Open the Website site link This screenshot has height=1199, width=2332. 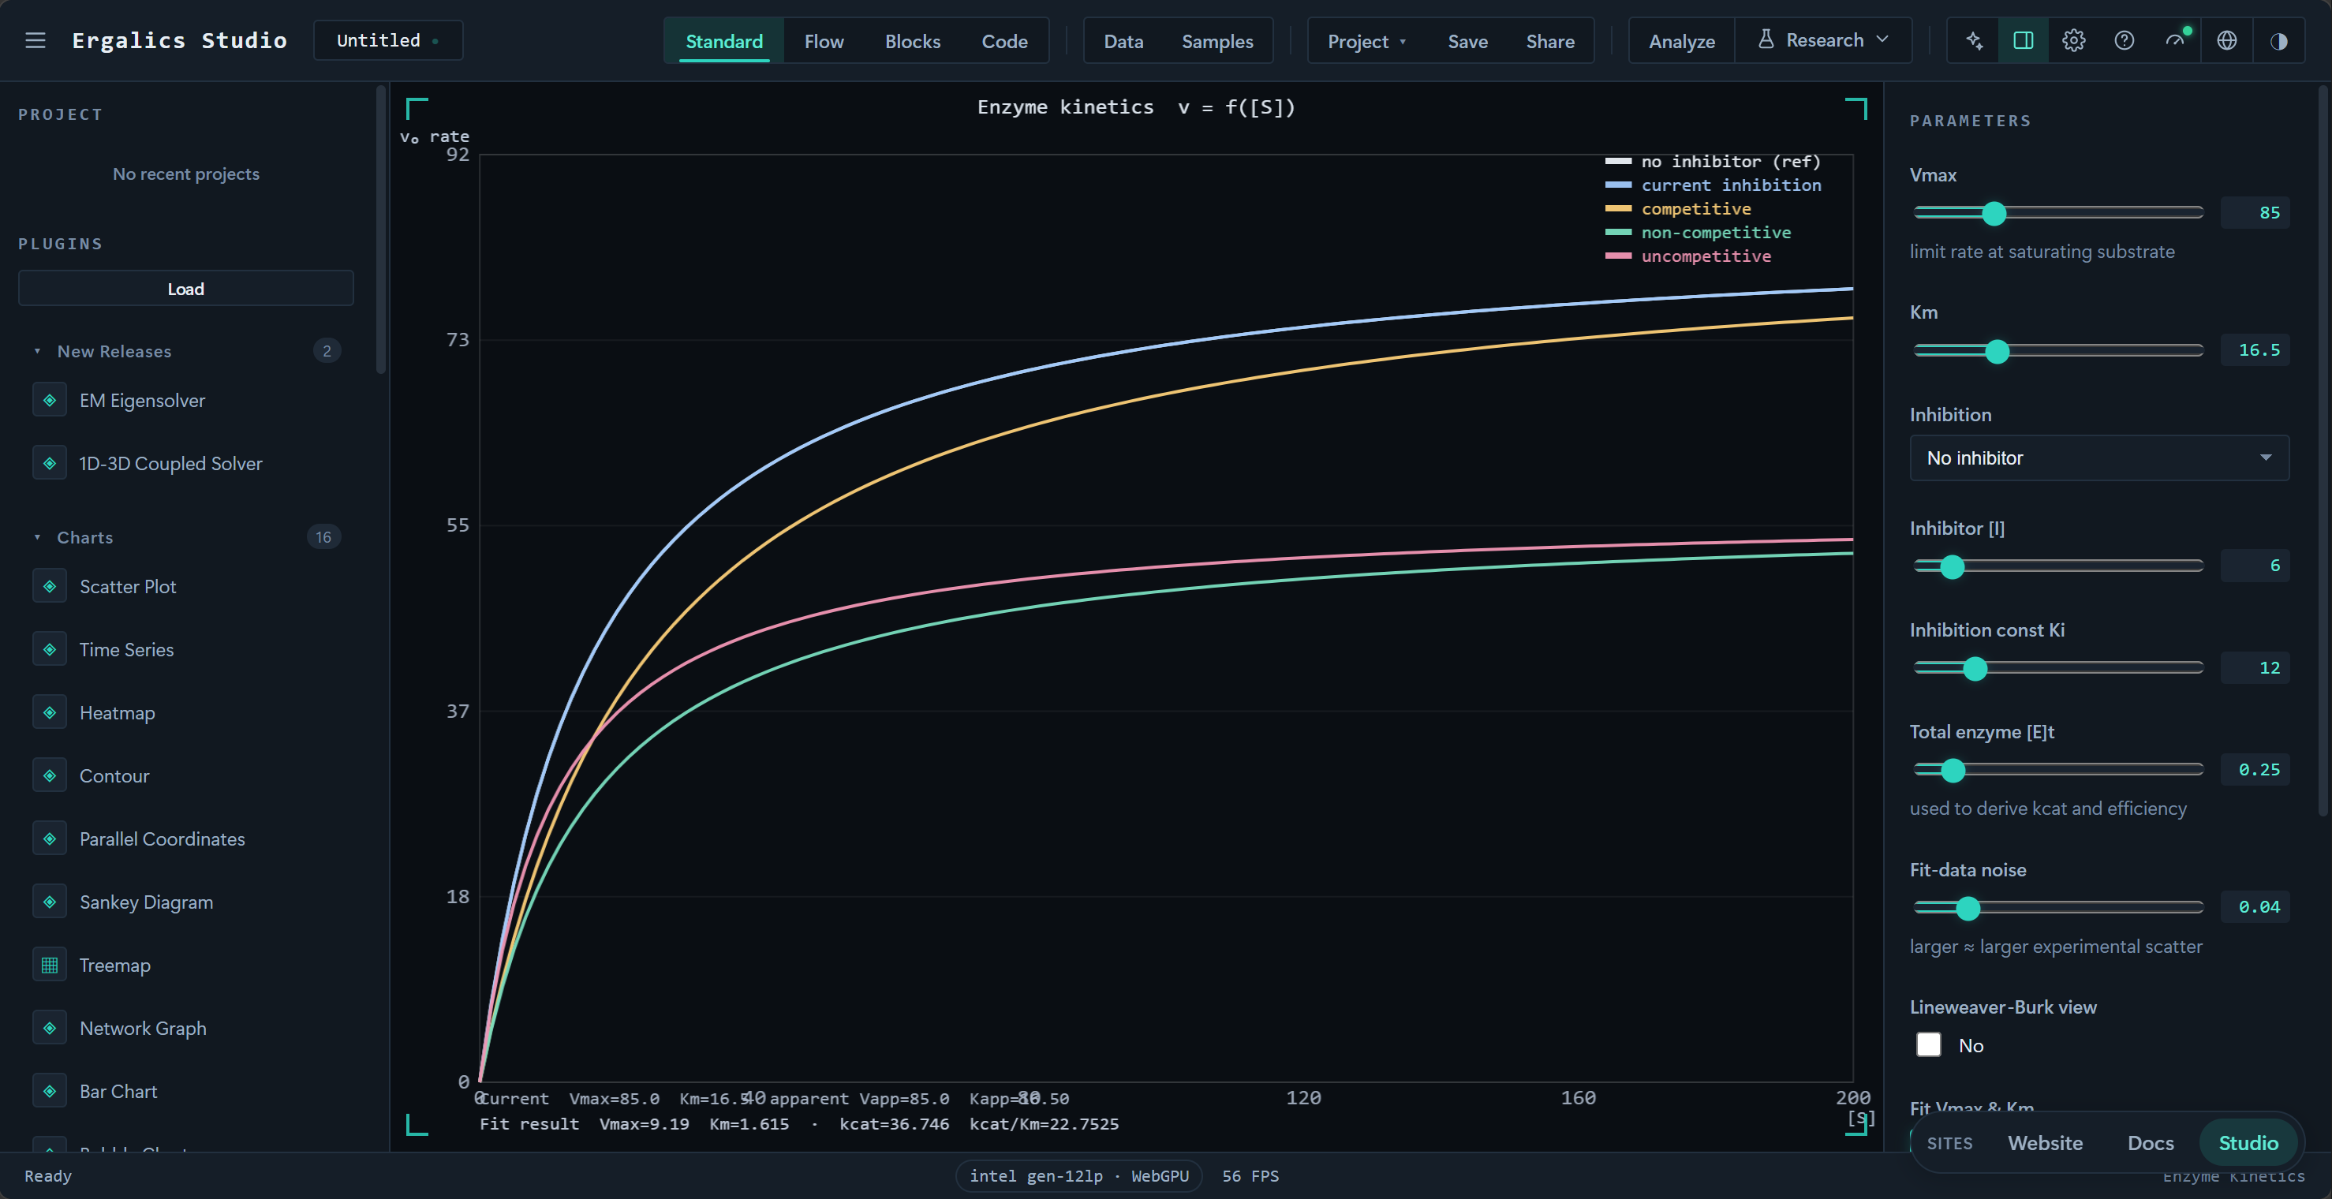2045,1142
